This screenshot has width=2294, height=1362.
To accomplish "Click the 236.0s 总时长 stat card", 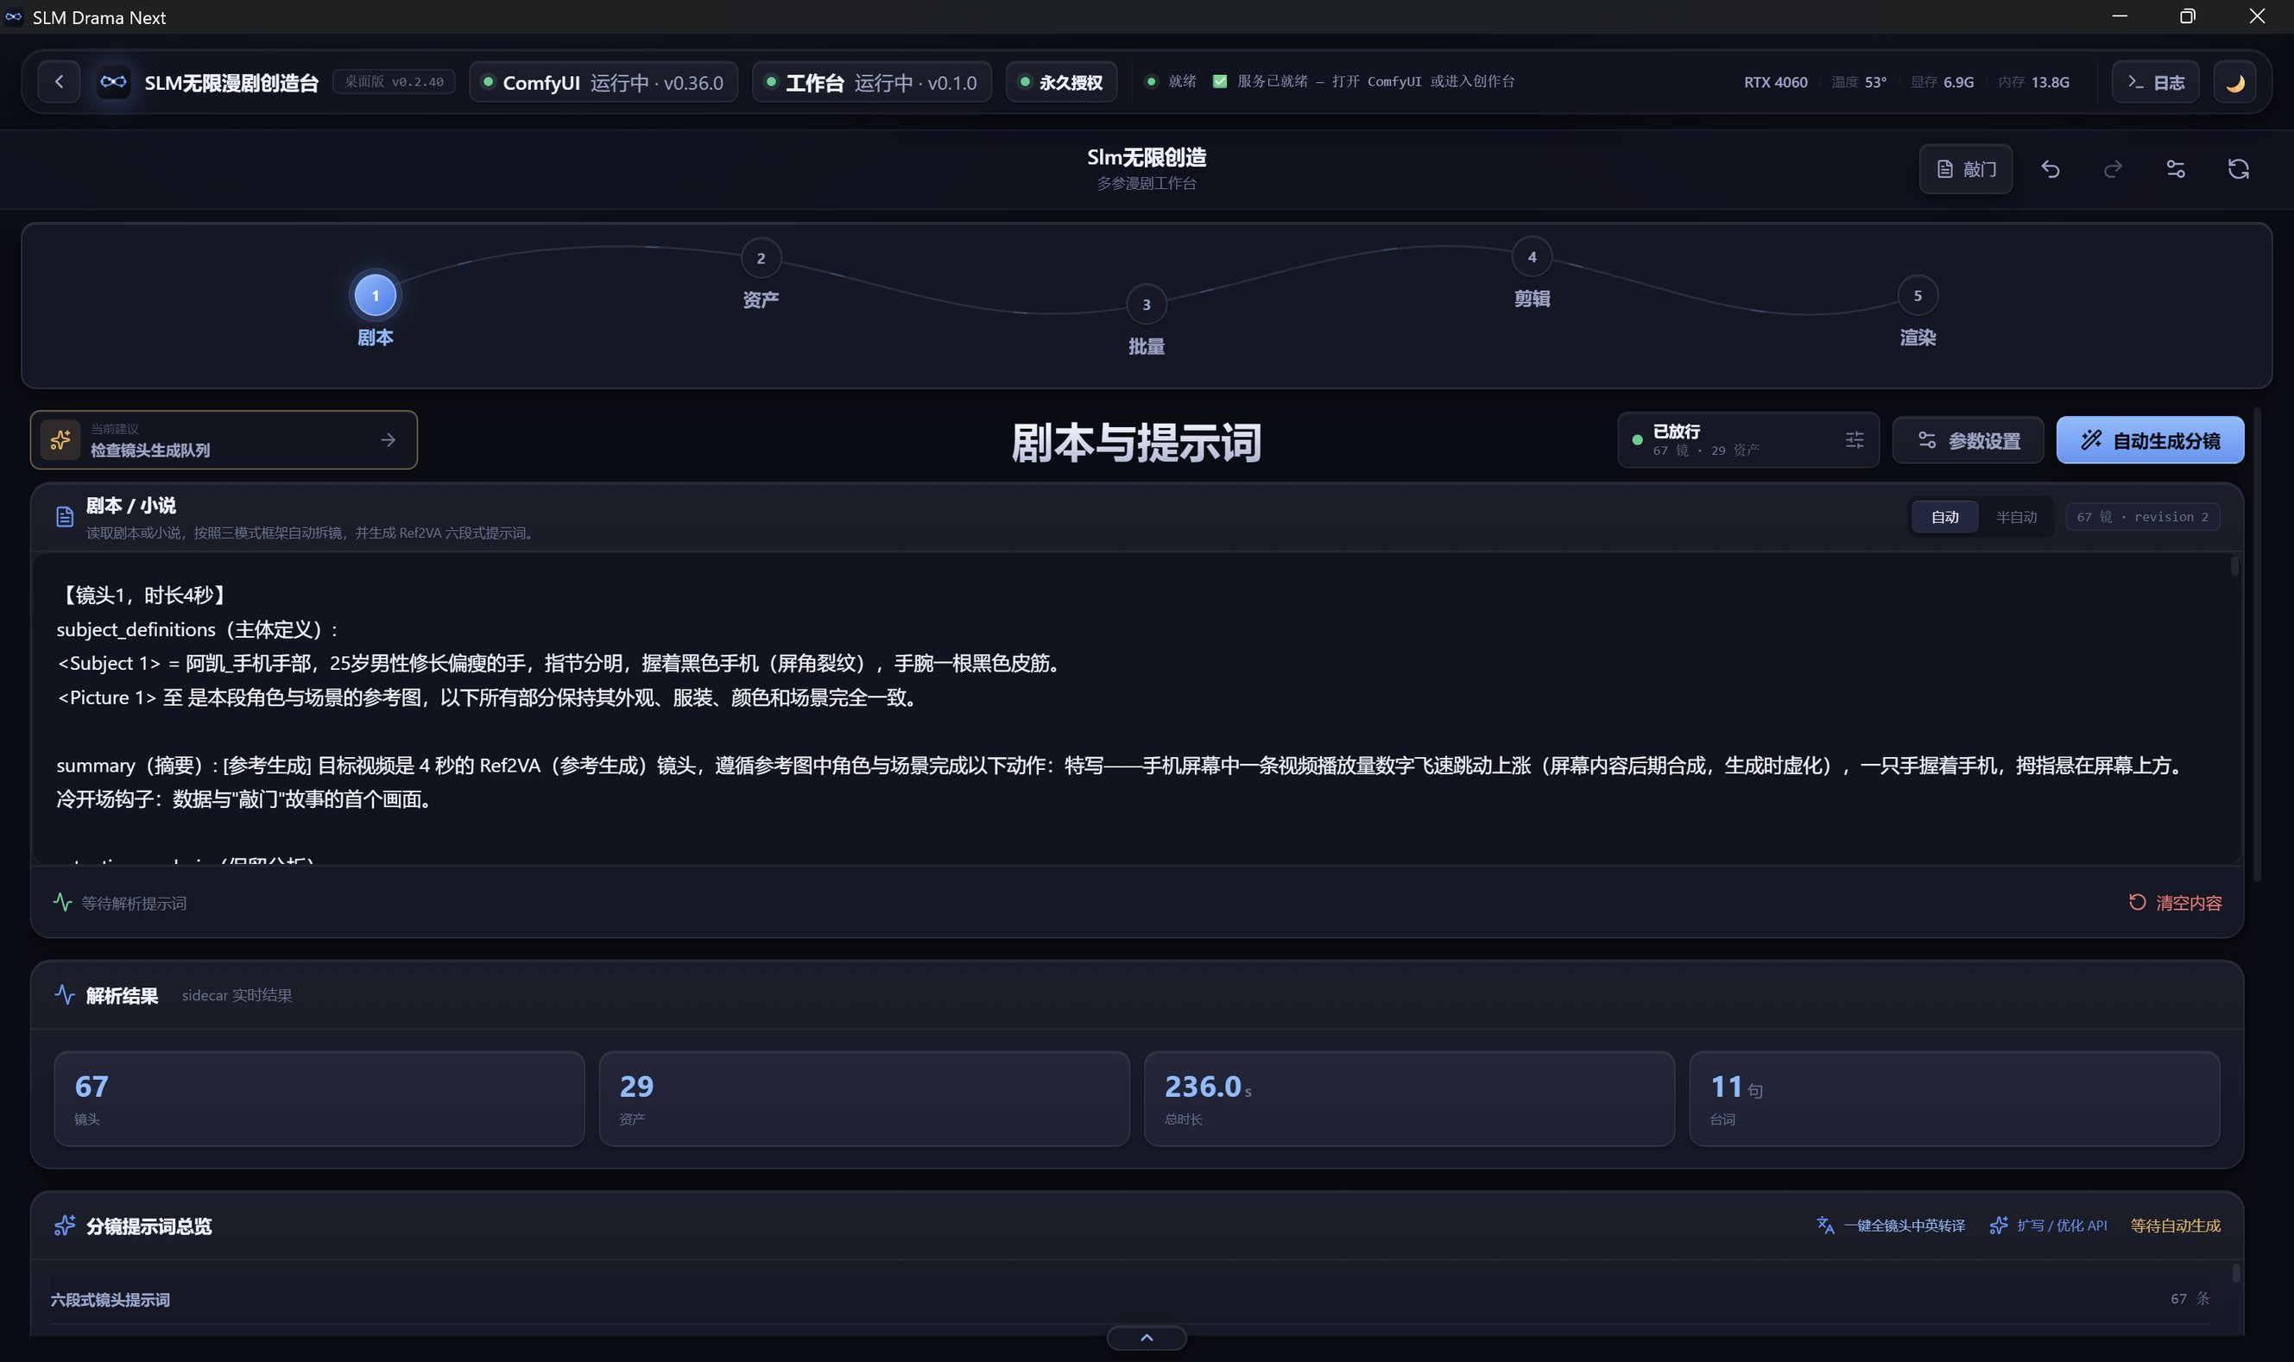I will tap(1409, 1099).
